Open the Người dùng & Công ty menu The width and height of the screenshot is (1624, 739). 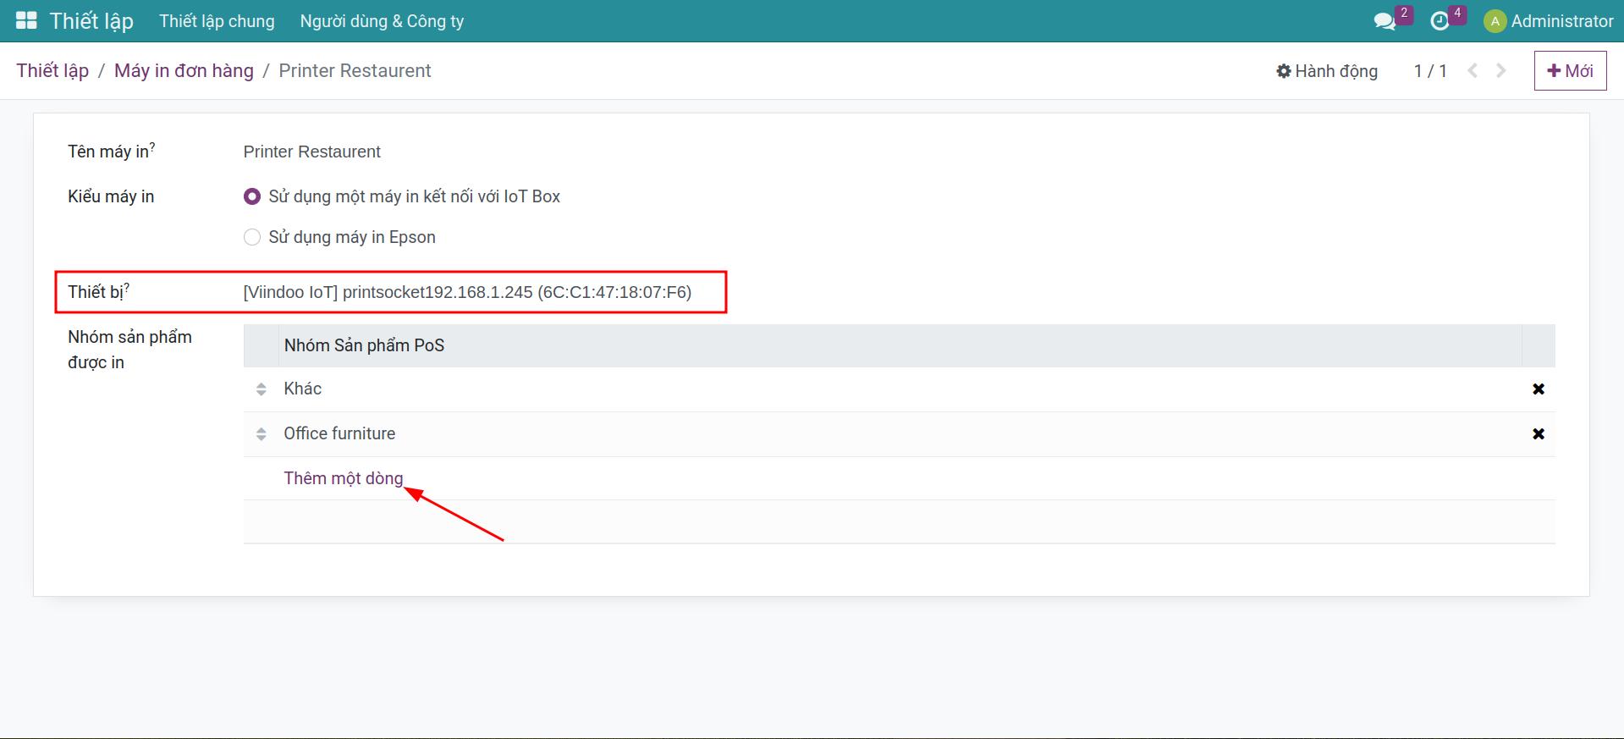click(382, 21)
